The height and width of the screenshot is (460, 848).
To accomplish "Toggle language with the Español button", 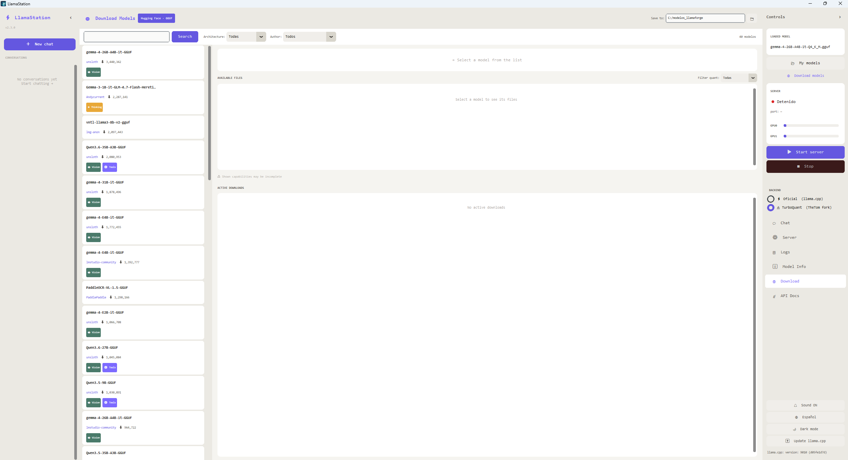I will click(806, 417).
